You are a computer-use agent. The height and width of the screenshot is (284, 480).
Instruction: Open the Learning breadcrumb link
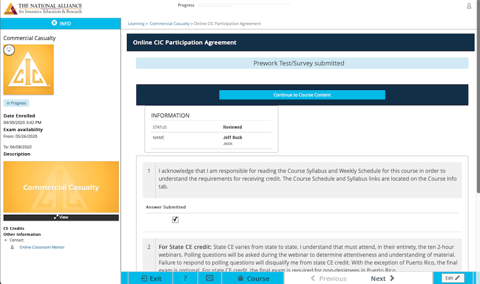[x=136, y=24]
